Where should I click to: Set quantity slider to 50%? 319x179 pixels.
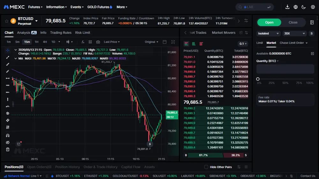click(x=286, y=79)
